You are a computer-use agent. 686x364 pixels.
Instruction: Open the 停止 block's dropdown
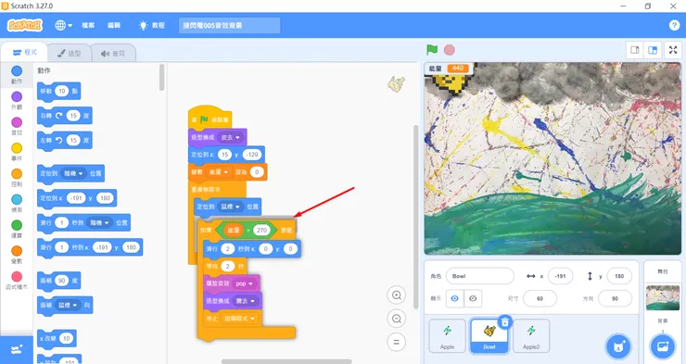pos(240,319)
